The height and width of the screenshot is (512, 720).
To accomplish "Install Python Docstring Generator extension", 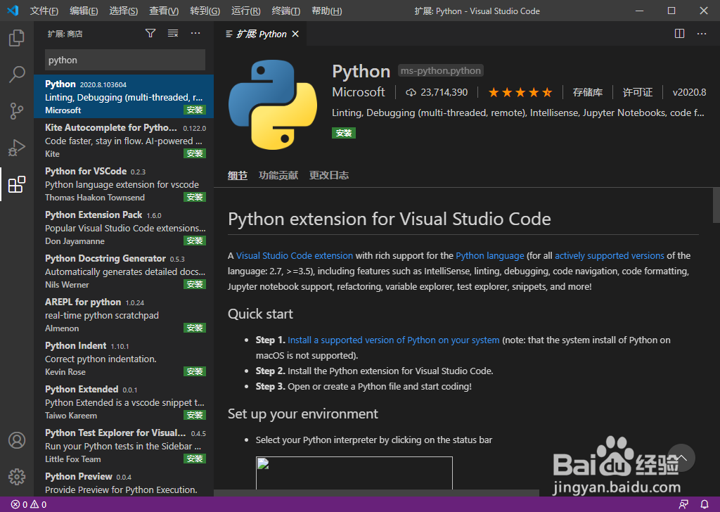I will [195, 284].
